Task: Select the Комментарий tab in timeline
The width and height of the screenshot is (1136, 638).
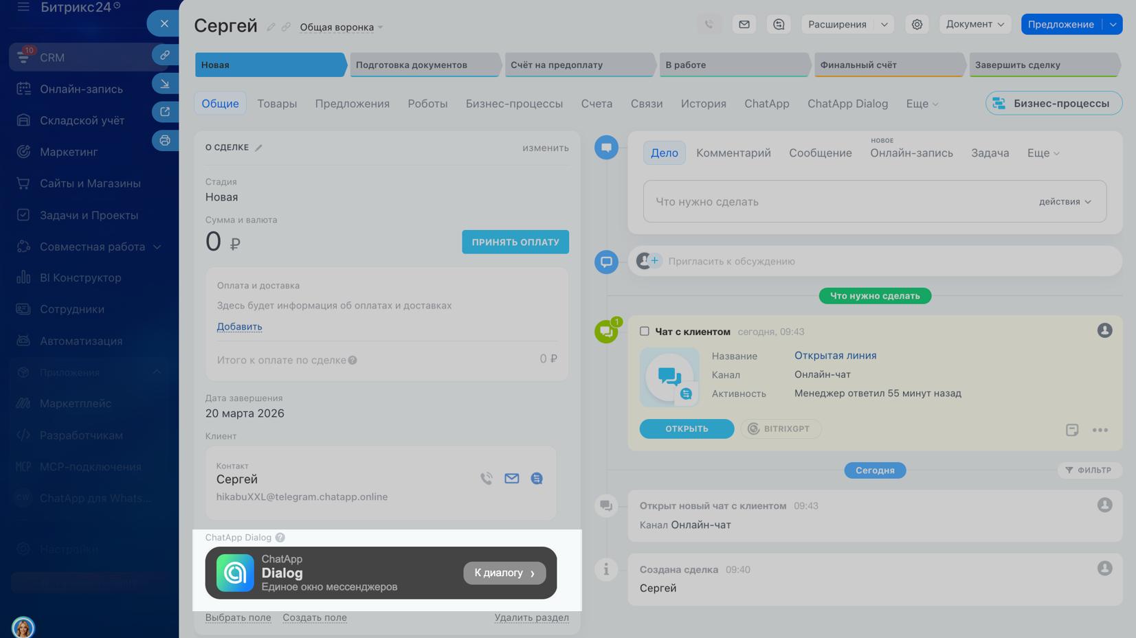Action: coord(733,153)
